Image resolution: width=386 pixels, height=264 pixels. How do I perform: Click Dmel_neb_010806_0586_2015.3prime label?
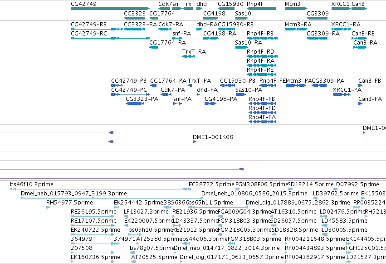pos(254,194)
